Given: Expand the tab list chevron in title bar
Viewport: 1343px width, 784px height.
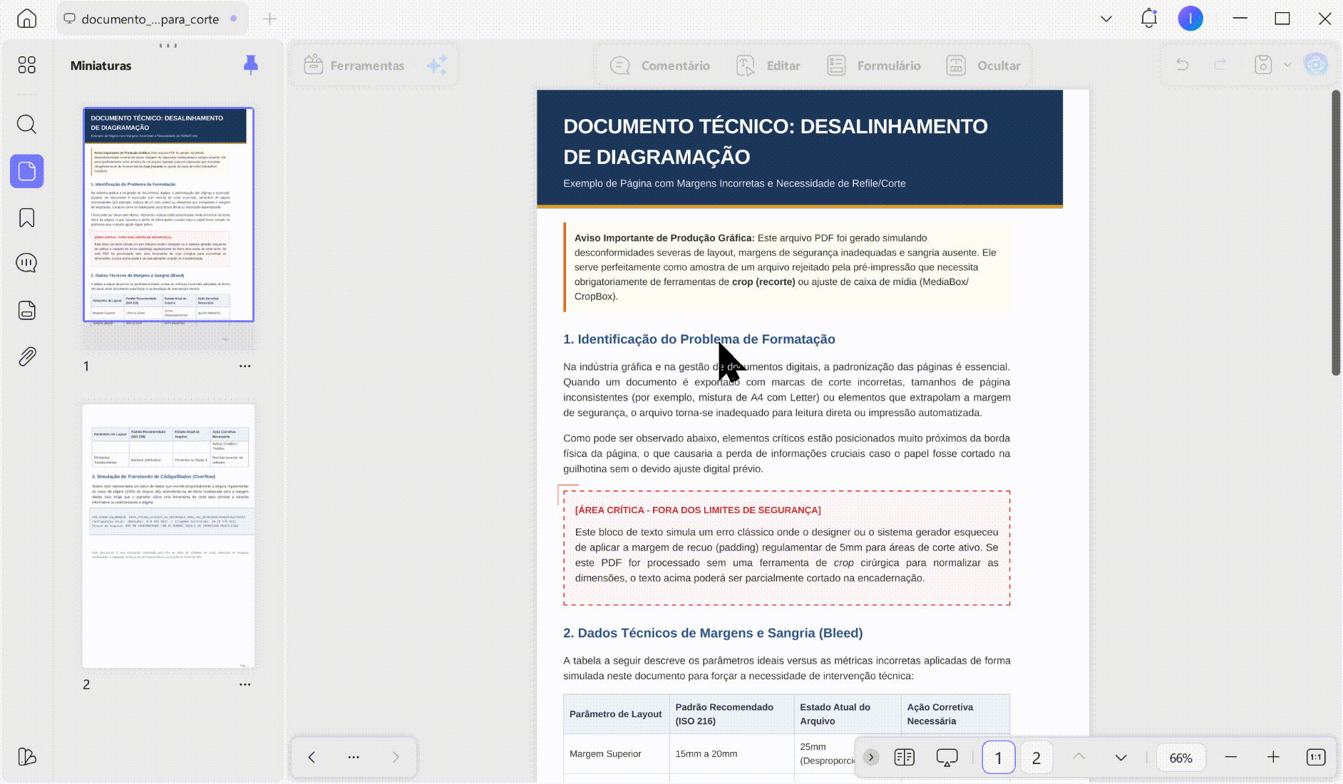Looking at the screenshot, I should (1106, 19).
